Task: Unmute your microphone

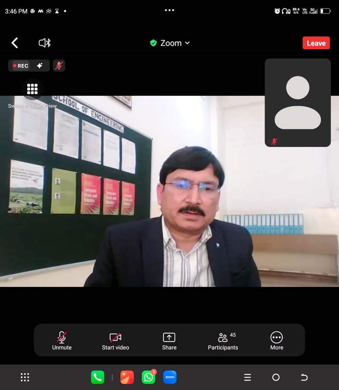Action: (x=62, y=341)
